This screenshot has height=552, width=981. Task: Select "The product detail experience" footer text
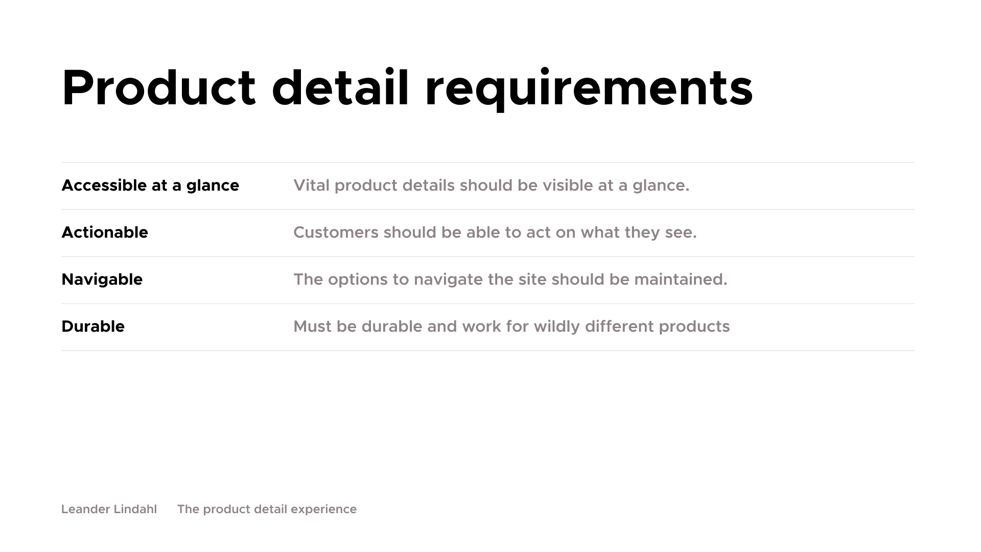pyautogui.click(x=267, y=509)
